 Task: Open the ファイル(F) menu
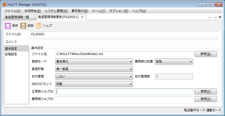click(x=13, y=11)
